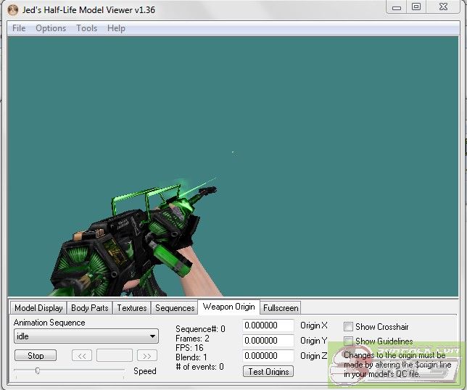This screenshot has width=467, height=390.
Task: Step to the next frame button
Action: coord(146,355)
